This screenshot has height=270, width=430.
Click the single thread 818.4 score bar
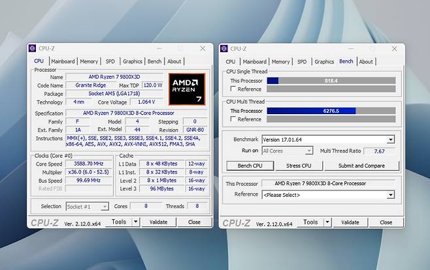331,81
